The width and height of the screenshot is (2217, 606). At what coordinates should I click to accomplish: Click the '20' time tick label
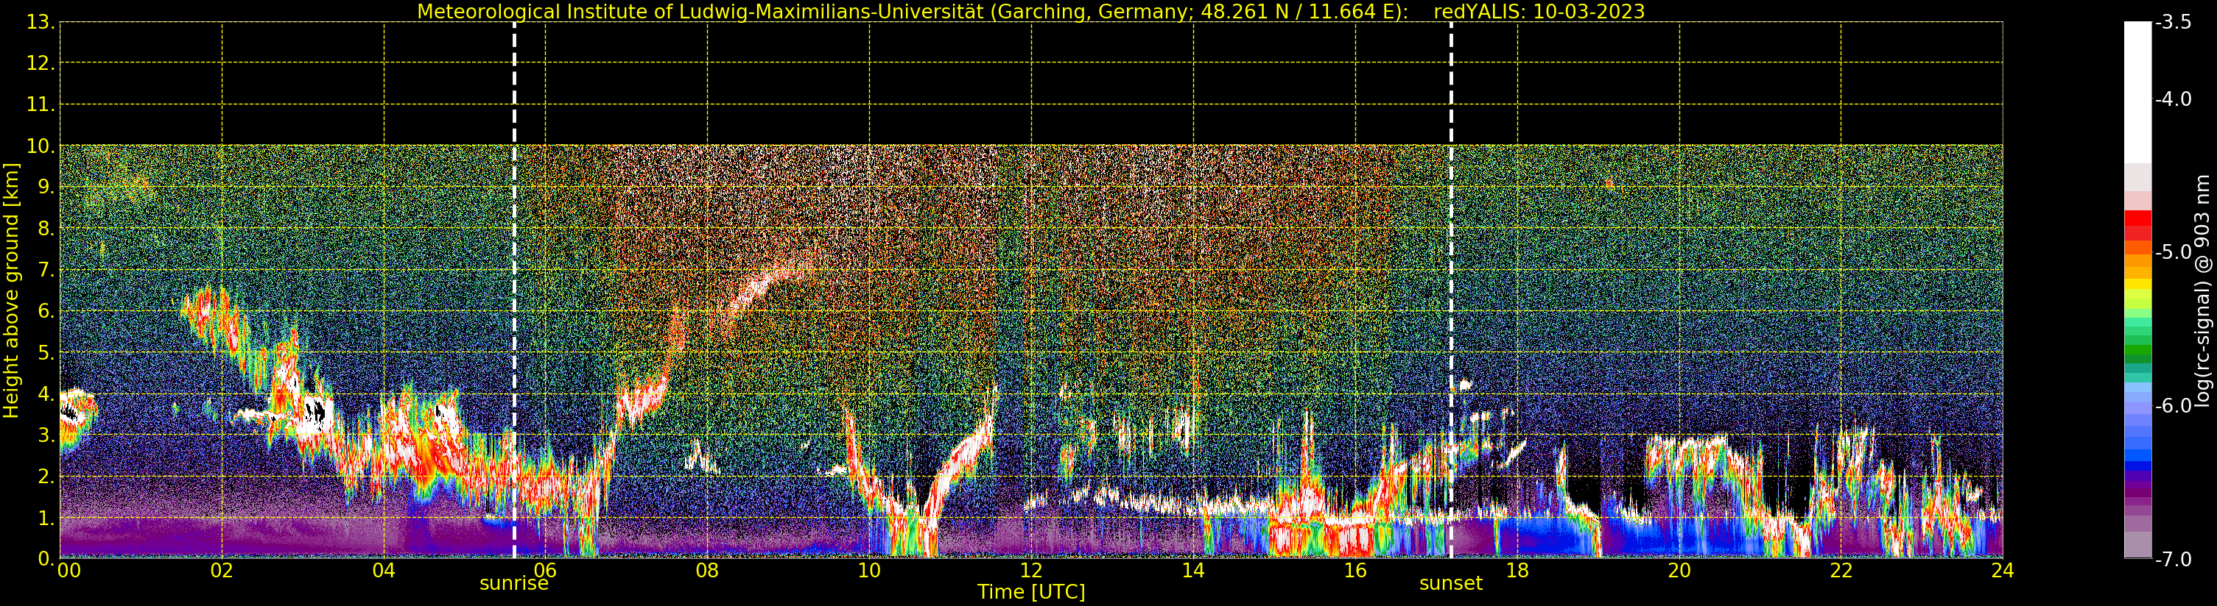coord(1679,571)
